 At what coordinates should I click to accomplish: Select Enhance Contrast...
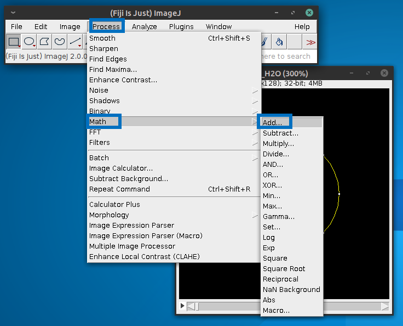[x=174, y=80]
